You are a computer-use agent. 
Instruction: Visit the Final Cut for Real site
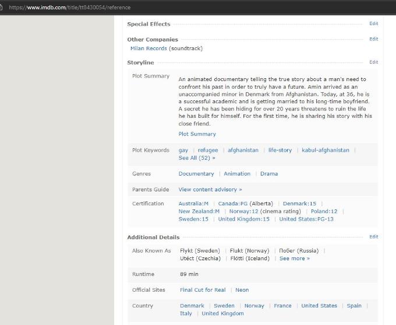click(203, 290)
